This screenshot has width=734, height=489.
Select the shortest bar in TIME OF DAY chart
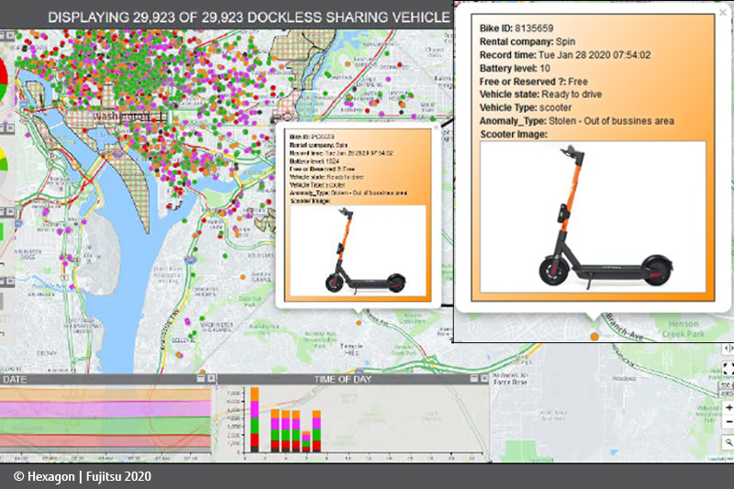pyautogui.click(x=306, y=441)
